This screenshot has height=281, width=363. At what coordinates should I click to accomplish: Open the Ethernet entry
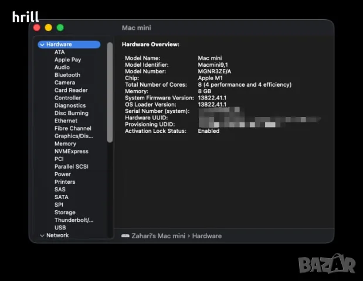[x=66, y=121]
